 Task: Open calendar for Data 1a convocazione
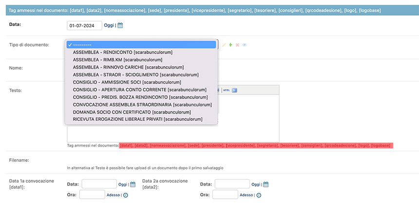(133, 184)
